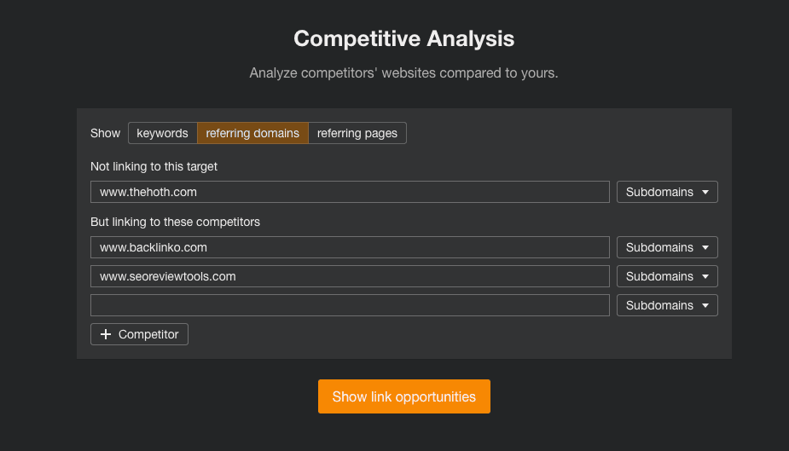Expand the Subdomains dropdown for www.seoreviewtools.com
This screenshot has width=789, height=451.
pyautogui.click(x=666, y=276)
